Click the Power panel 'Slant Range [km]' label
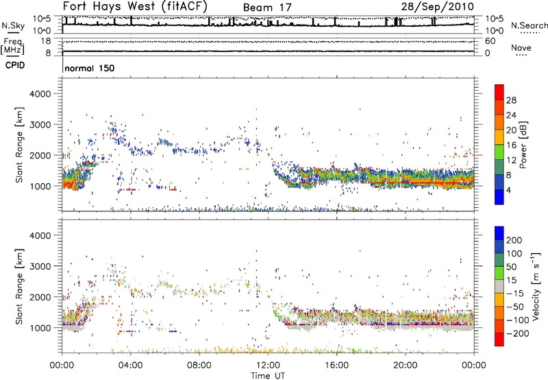The width and height of the screenshot is (548, 380). 19,145
